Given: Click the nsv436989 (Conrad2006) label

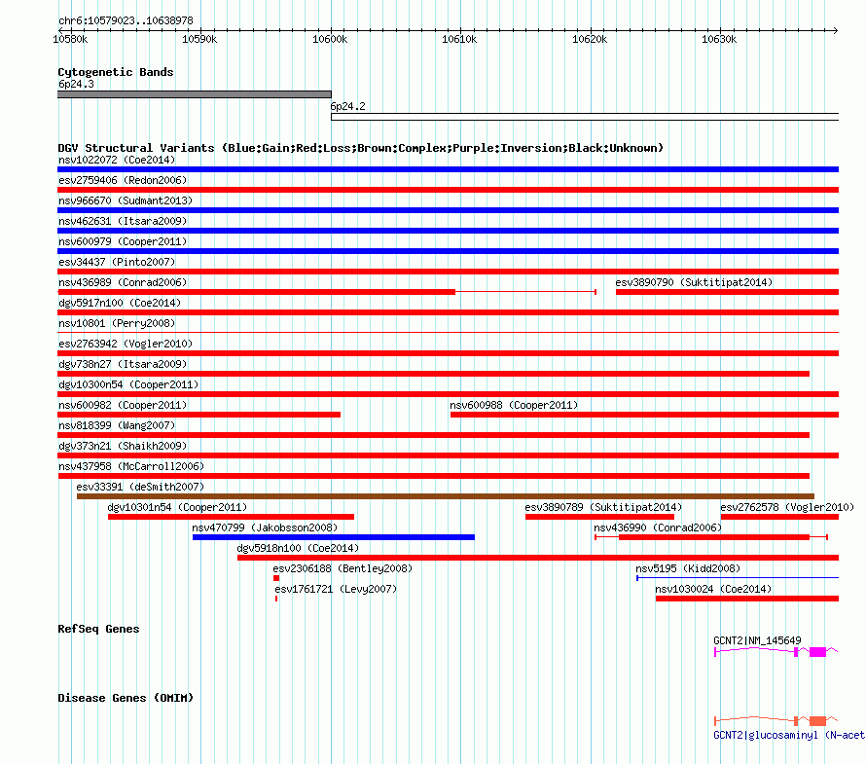Looking at the screenshot, I should [123, 282].
